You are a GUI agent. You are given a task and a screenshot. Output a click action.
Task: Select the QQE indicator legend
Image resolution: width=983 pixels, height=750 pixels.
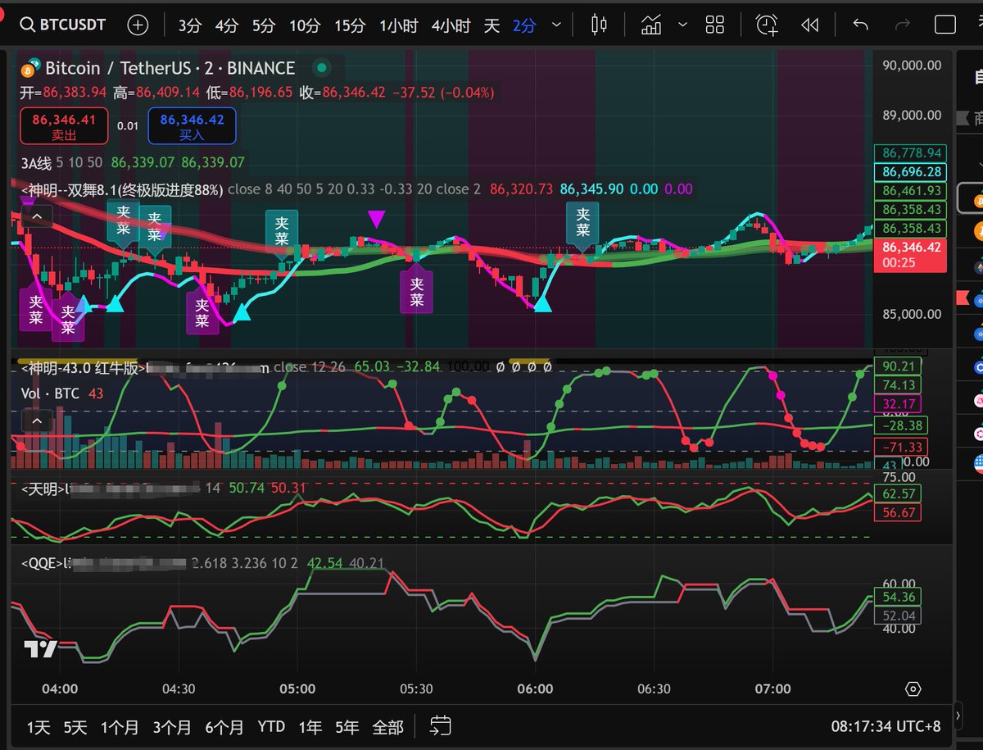point(42,564)
